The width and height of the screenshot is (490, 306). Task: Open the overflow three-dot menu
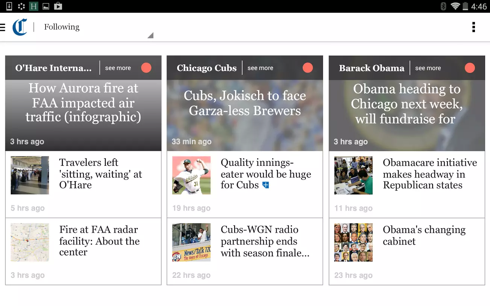(473, 27)
